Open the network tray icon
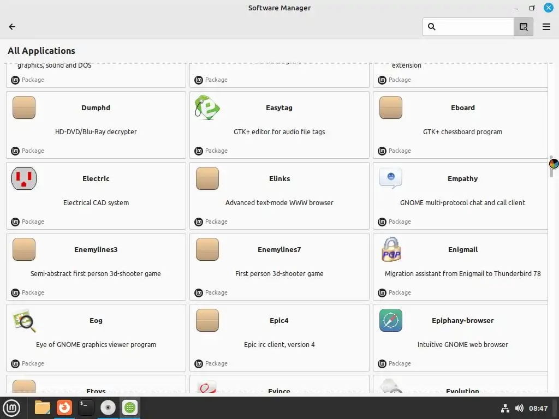The image size is (559, 419). pyautogui.click(x=505, y=408)
